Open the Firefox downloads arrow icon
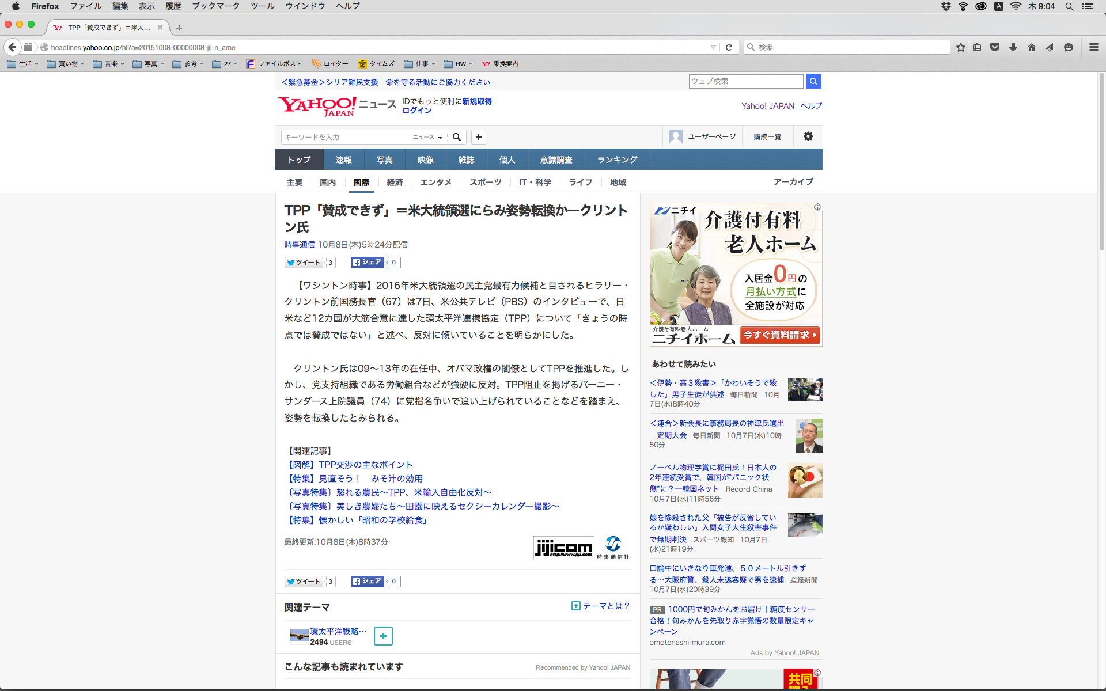This screenshot has height=691, width=1106. pyautogui.click(x=1013, y=47)
